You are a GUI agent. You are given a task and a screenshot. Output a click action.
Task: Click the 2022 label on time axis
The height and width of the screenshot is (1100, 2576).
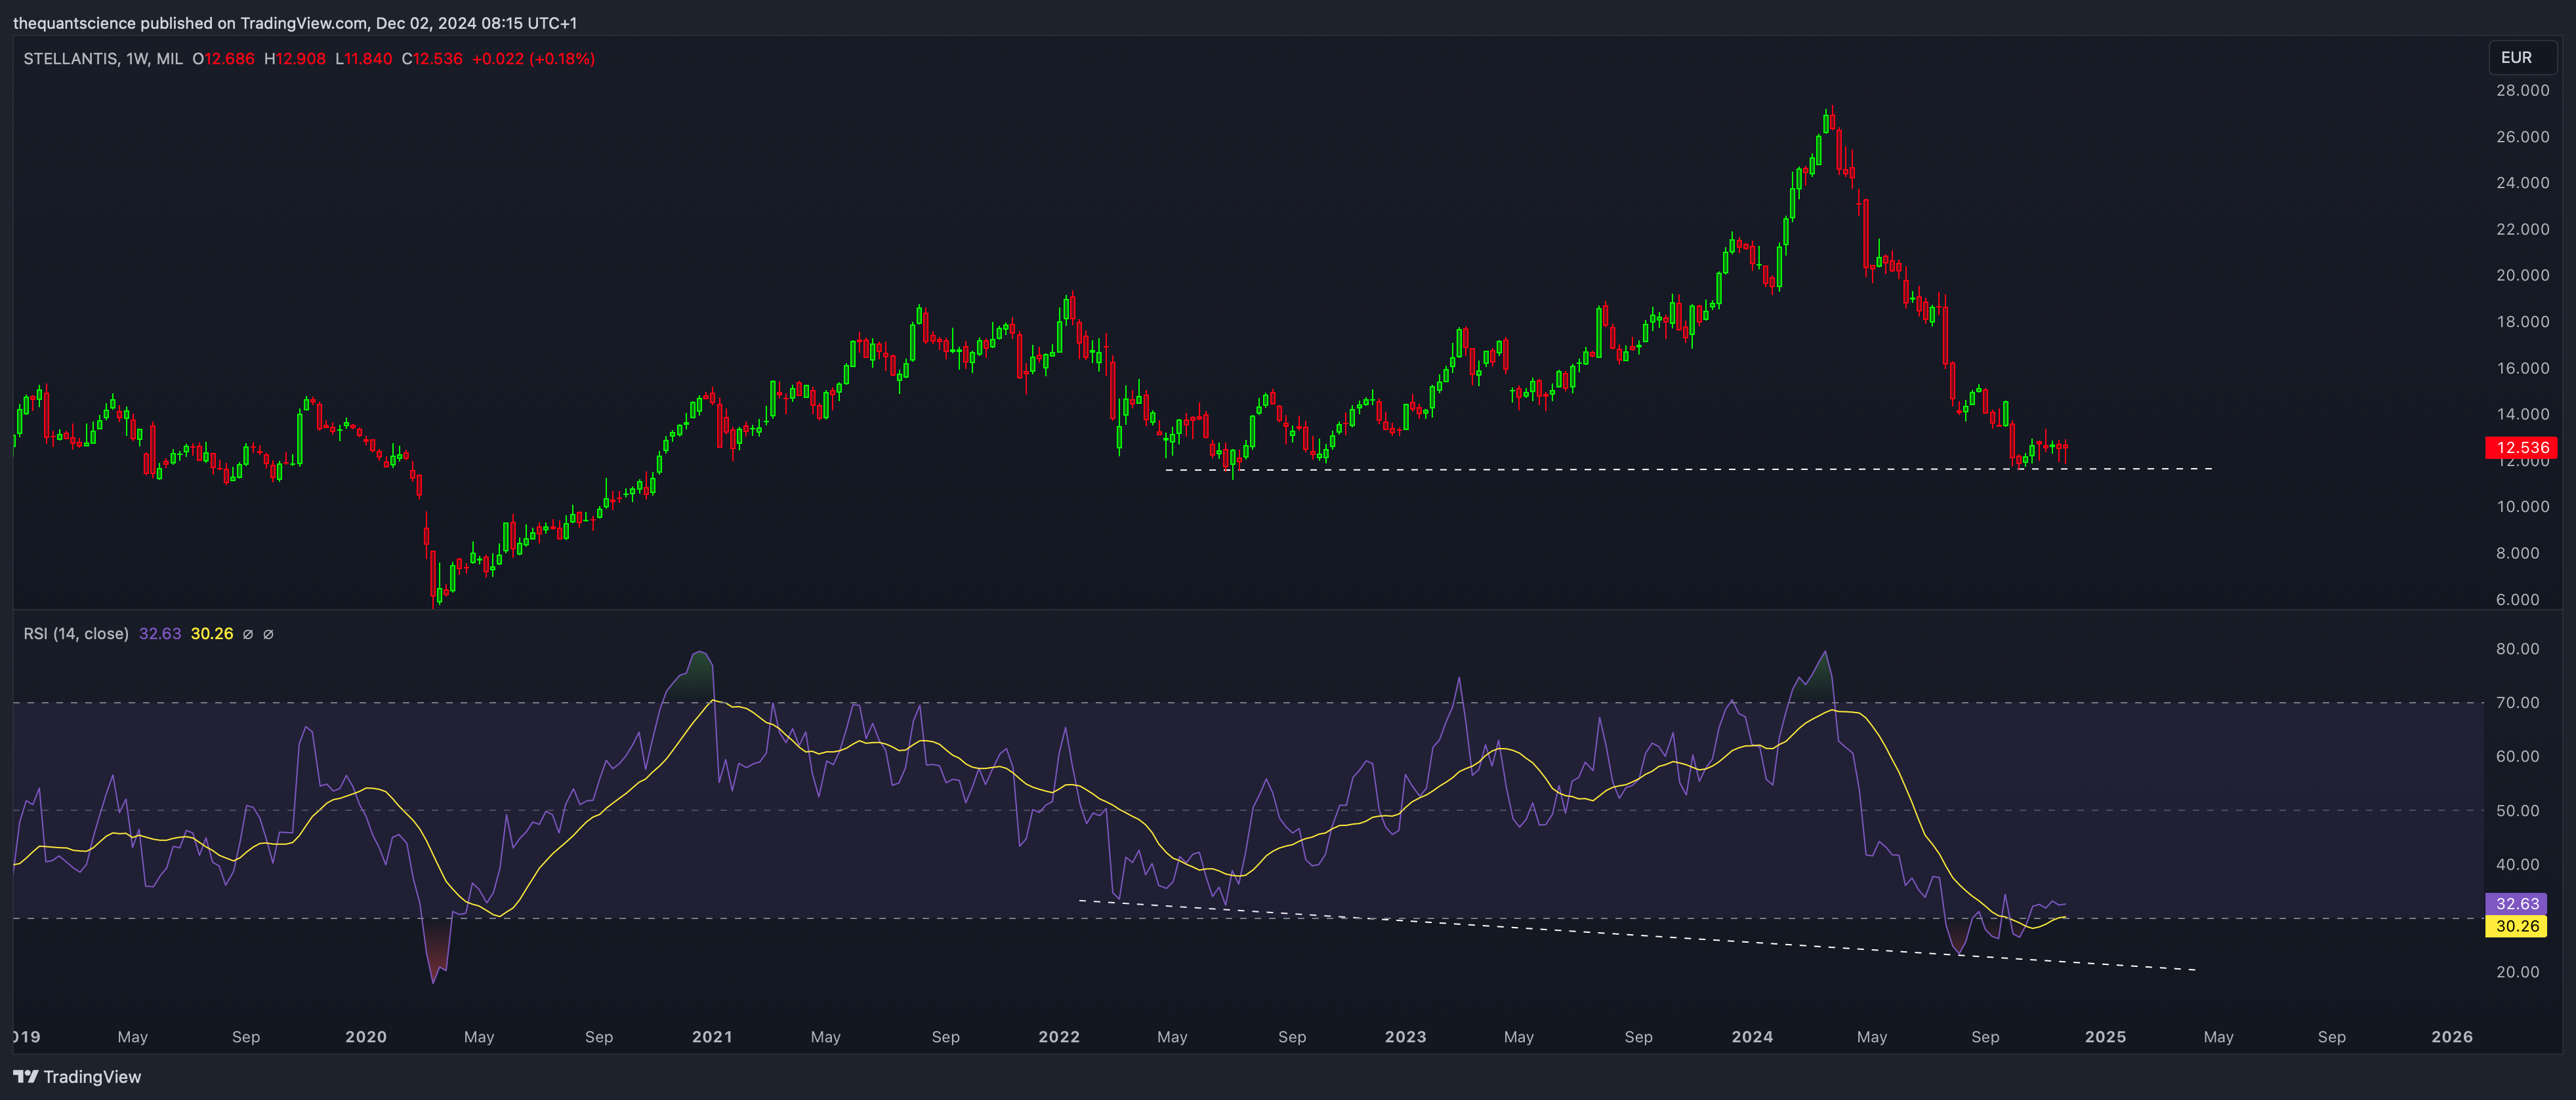pyautogui.click(x=1059, y=1037)
